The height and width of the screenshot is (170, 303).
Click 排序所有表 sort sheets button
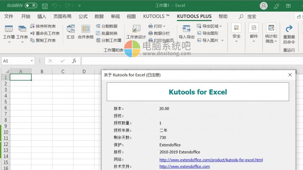pos(43,26)
